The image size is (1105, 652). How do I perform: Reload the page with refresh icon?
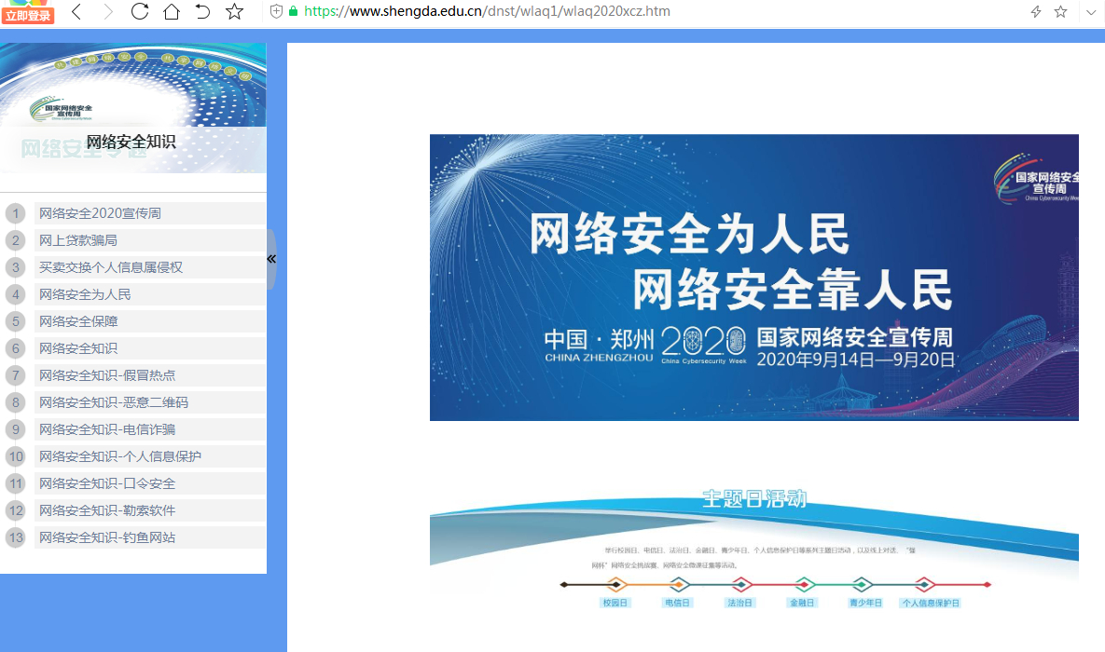click(x=140, y=12)
